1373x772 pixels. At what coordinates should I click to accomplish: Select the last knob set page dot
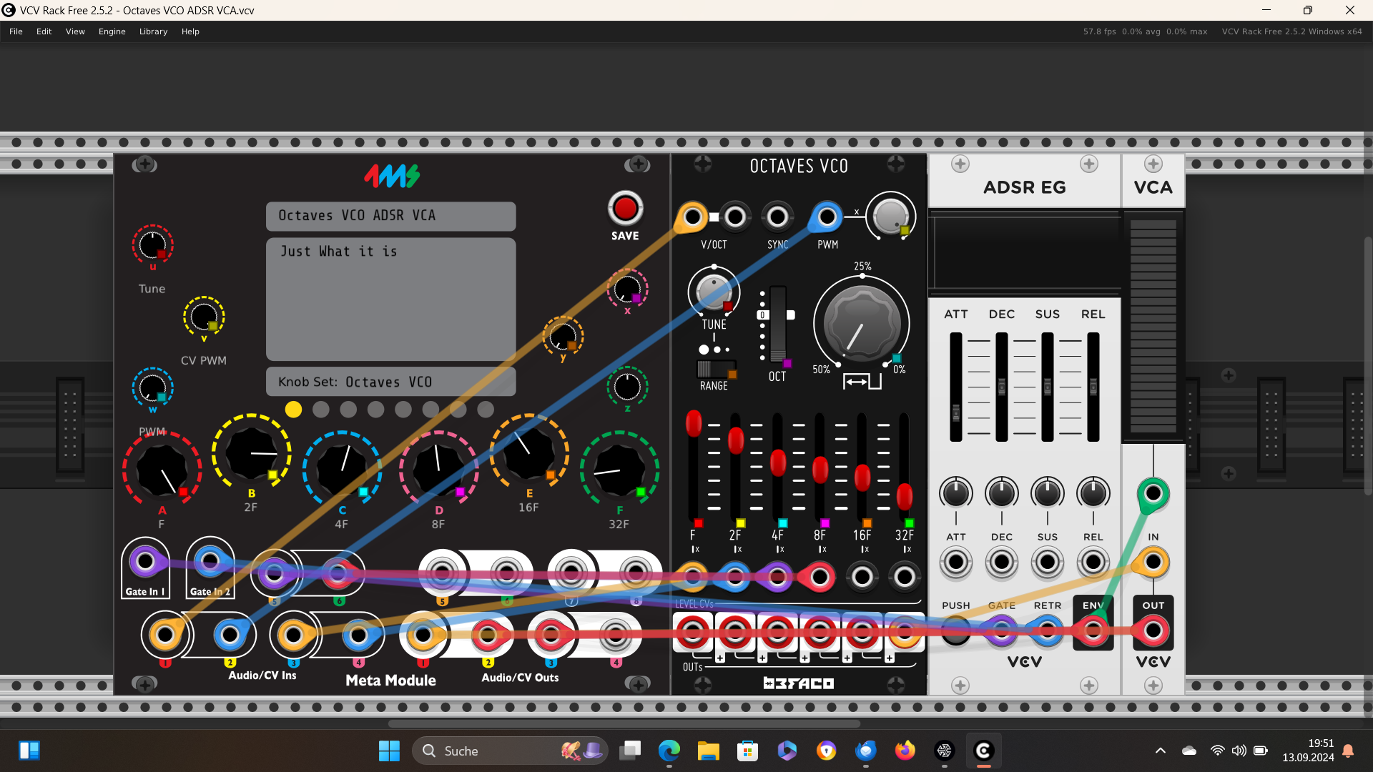click(486, 410)
